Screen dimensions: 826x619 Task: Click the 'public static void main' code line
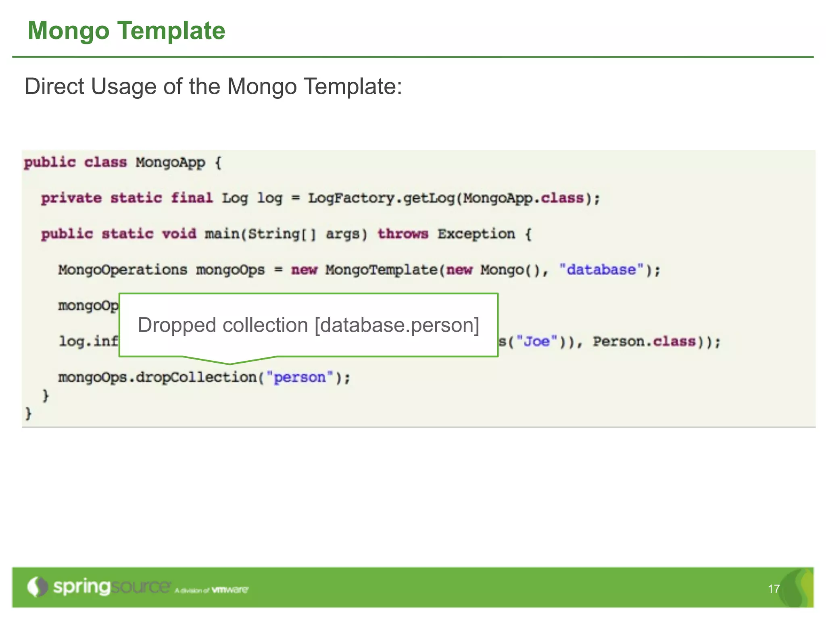(x=286, y=234)
